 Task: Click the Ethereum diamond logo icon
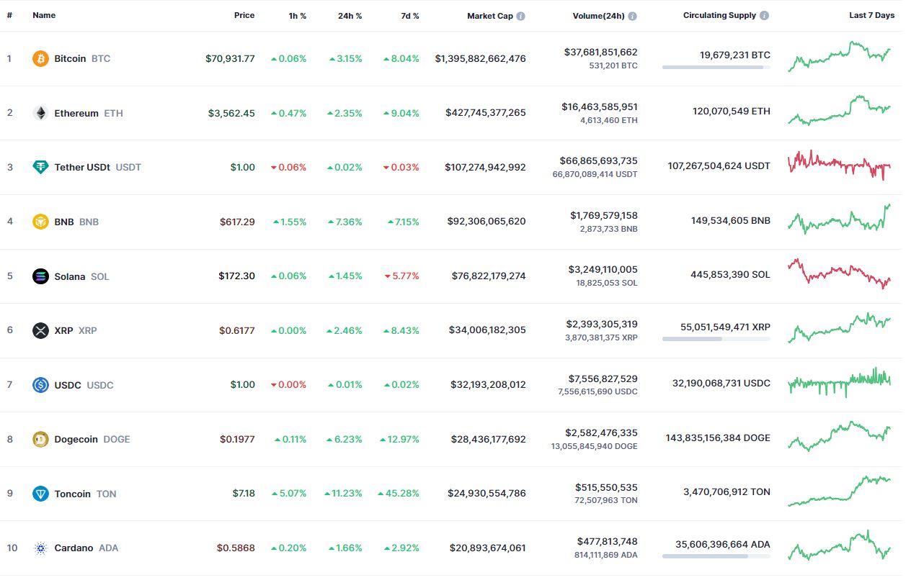coord(41,113)
